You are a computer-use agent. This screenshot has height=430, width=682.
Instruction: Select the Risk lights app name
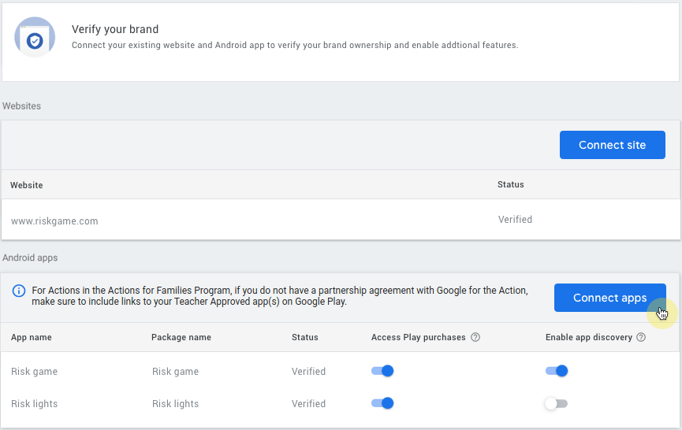pos(34,404)
